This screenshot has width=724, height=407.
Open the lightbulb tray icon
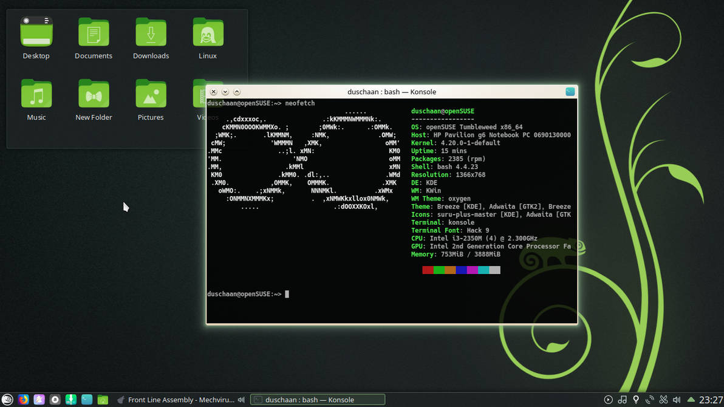637,400
